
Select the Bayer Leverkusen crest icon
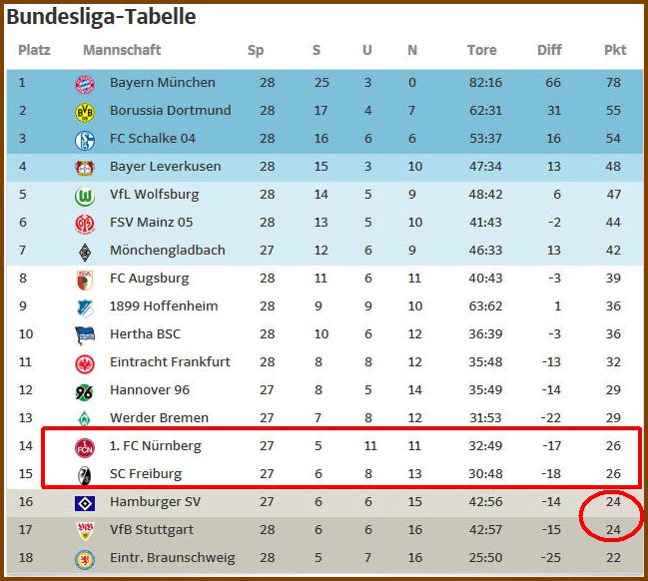click(85, 168)
